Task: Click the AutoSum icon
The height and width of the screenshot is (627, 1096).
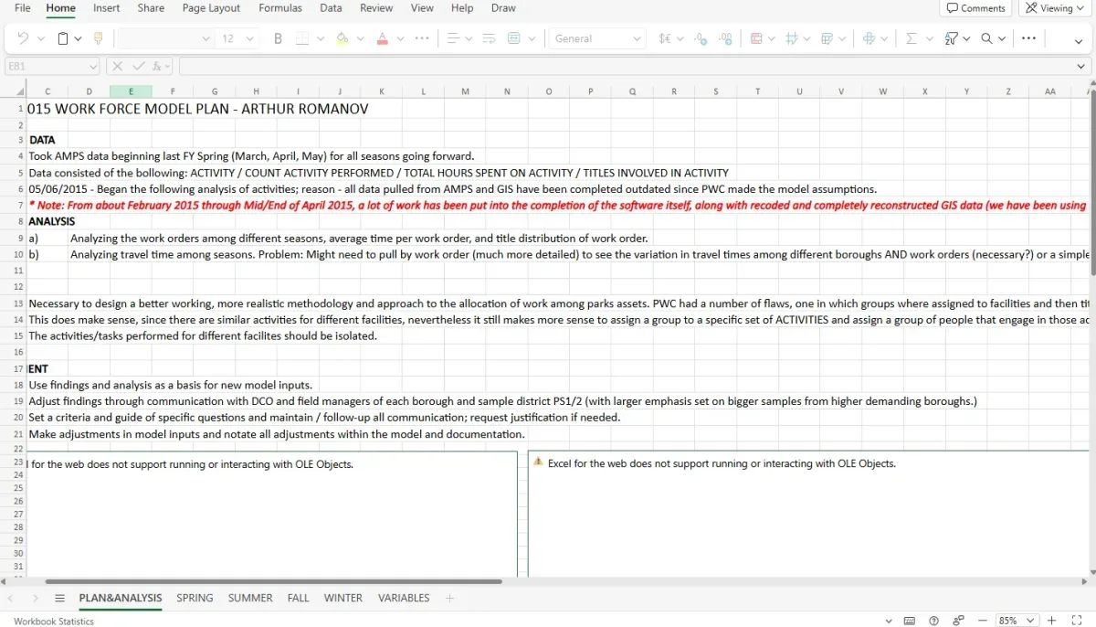Action: [x=909, y=38]
